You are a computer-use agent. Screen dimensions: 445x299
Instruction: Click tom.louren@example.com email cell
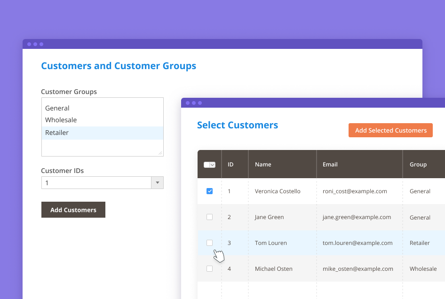point(357,243)
